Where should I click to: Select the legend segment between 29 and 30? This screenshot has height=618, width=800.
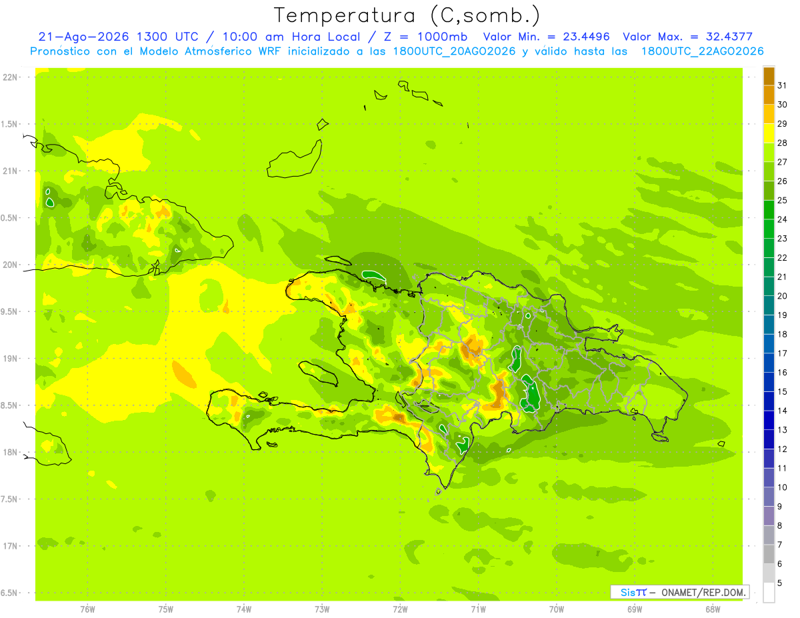[x=769, y=115]
